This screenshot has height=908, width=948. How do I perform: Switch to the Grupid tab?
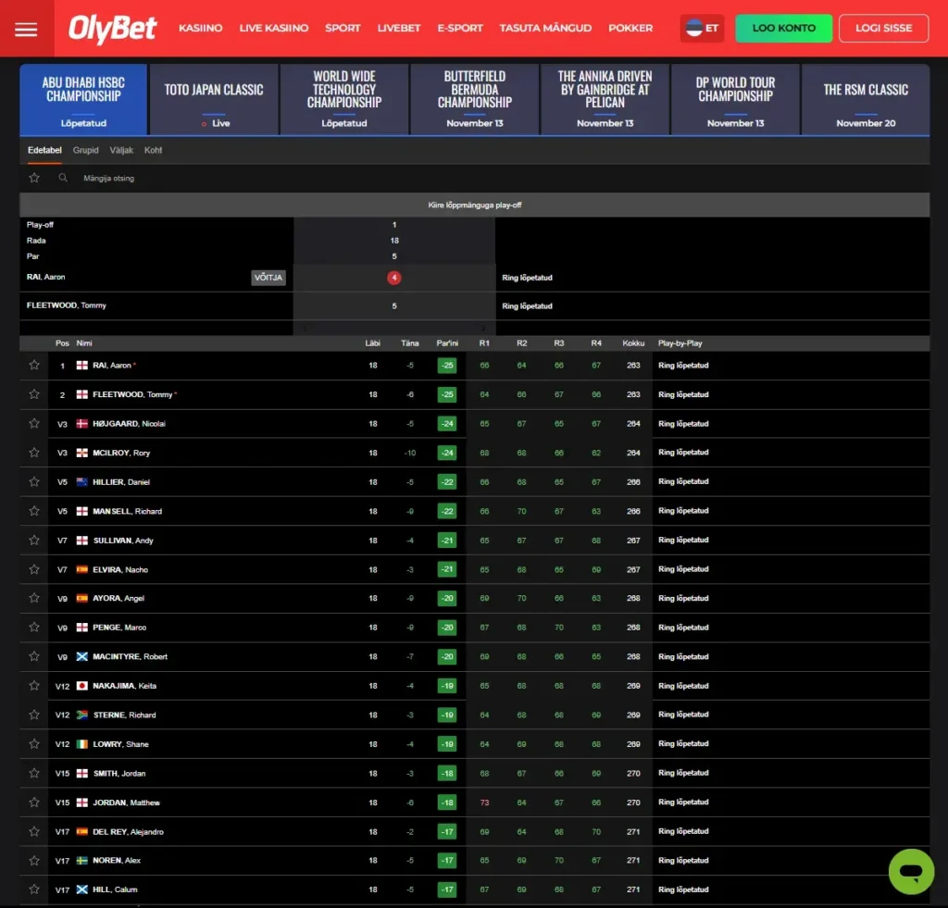pyautogui.click(x=85, y=150)
